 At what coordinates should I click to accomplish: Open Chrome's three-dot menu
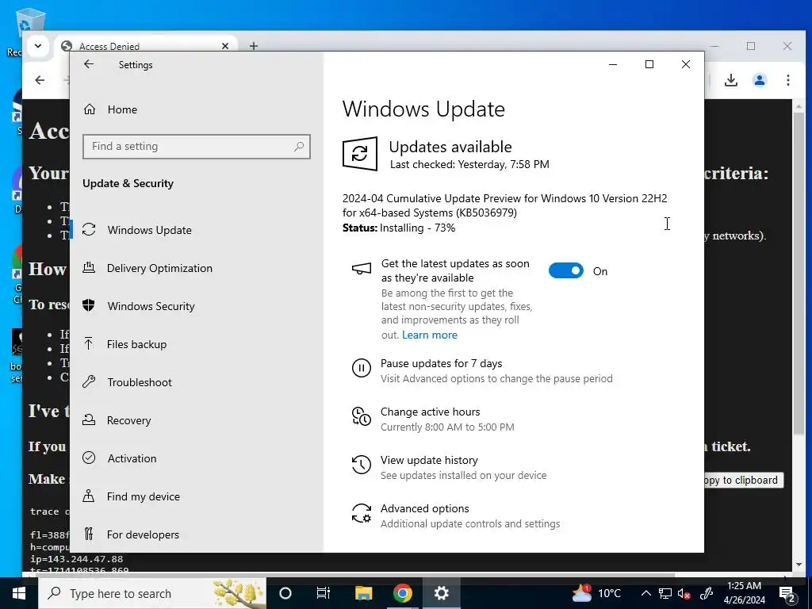(x=787, y=80)
